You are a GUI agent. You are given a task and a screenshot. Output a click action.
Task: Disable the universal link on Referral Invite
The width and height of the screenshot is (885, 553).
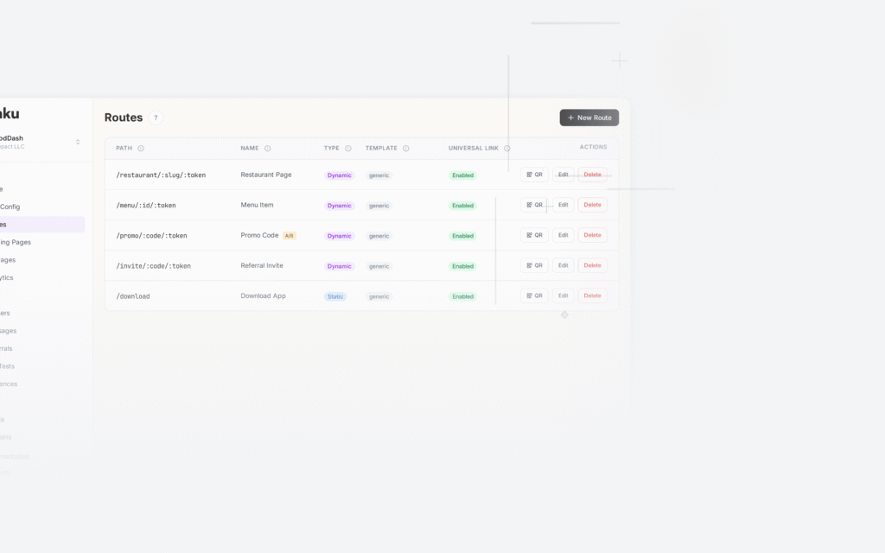(x=462, y=265)
